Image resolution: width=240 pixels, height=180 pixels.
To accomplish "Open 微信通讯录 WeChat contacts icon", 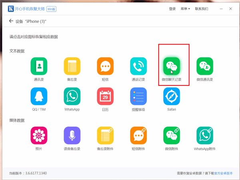I will (x=204, y=66).
